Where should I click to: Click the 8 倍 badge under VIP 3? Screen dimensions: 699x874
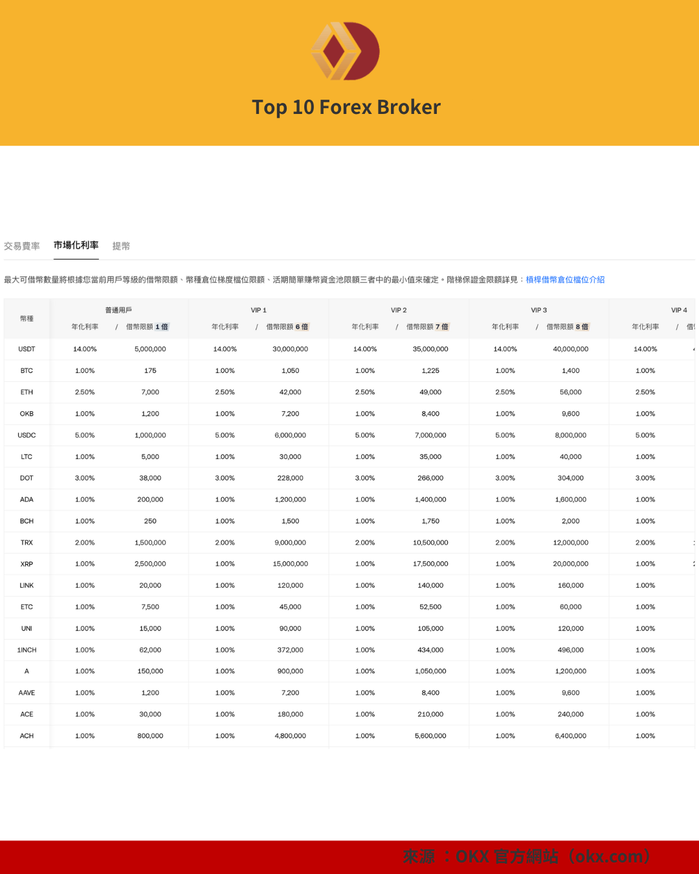pyautogui.click(x=582, y=327)
